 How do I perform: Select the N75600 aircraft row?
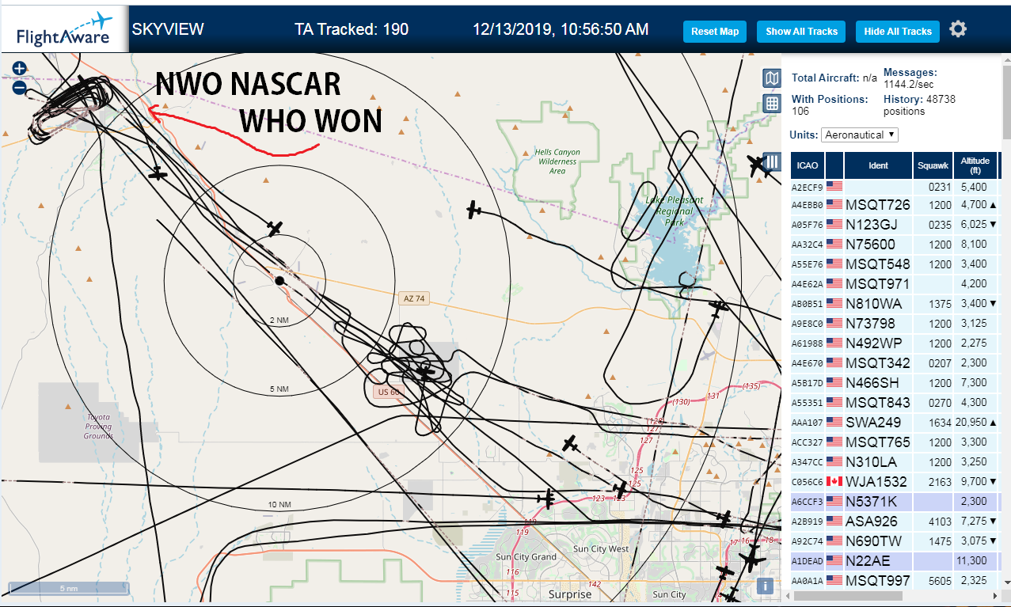[x=895, y=245]
